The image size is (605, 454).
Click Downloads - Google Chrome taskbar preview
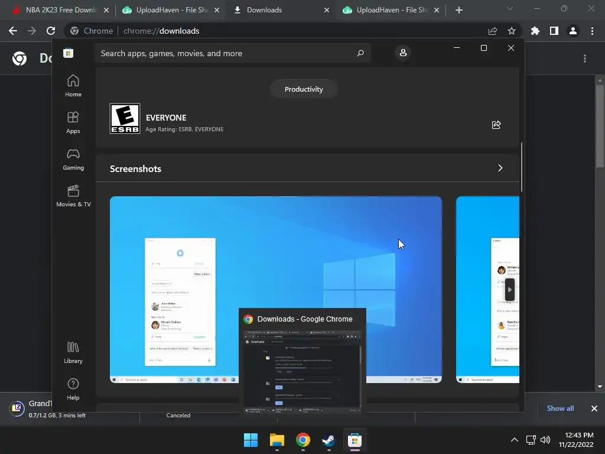[302, 361]
